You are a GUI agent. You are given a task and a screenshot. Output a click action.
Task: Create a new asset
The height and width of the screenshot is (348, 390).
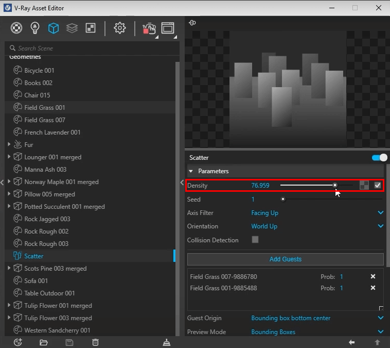(x=18, y=342)
